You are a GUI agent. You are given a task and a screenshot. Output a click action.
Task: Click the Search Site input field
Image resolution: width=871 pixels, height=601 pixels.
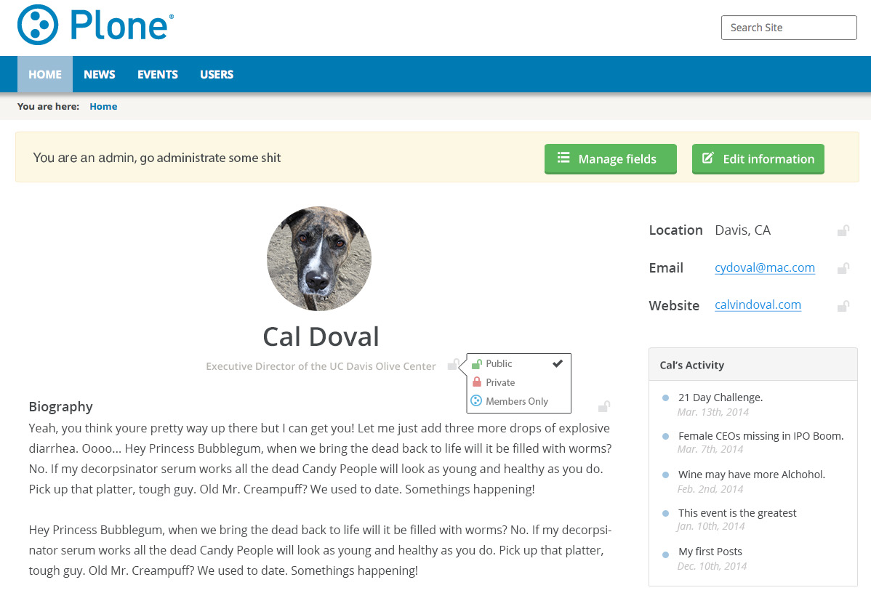[789, 28]
